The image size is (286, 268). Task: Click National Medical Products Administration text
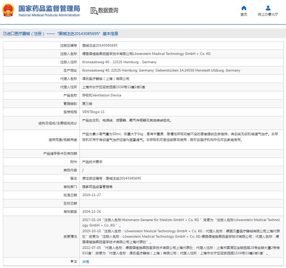click(49, 15)
